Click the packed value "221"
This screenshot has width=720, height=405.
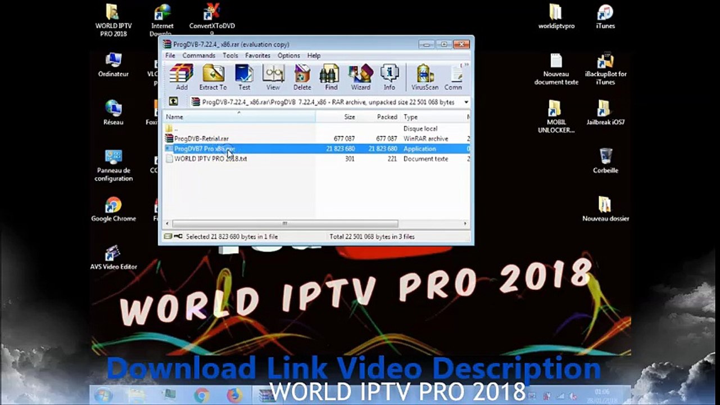[392, 159]
